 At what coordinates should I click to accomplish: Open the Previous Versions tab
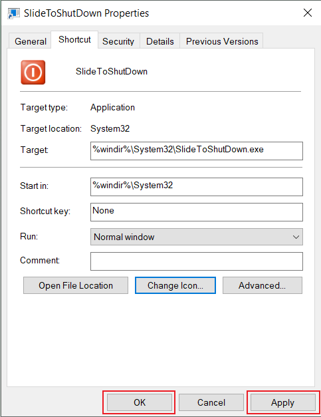tap(222, 41)
